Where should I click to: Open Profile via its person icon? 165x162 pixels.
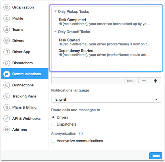pyautogui.click(x=7, y=18)
